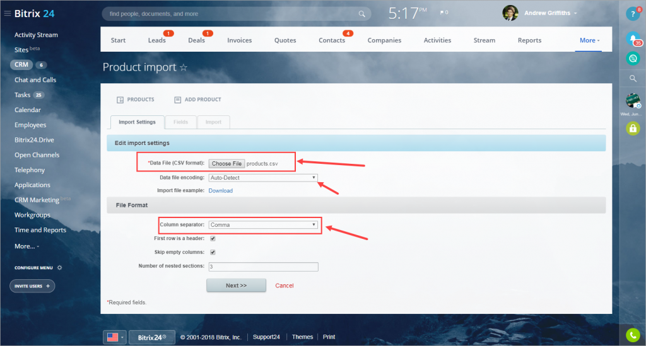Viewport: 646px width, 346px height.
Task: Open the Reports tab
Action: (x=529, y=40)
